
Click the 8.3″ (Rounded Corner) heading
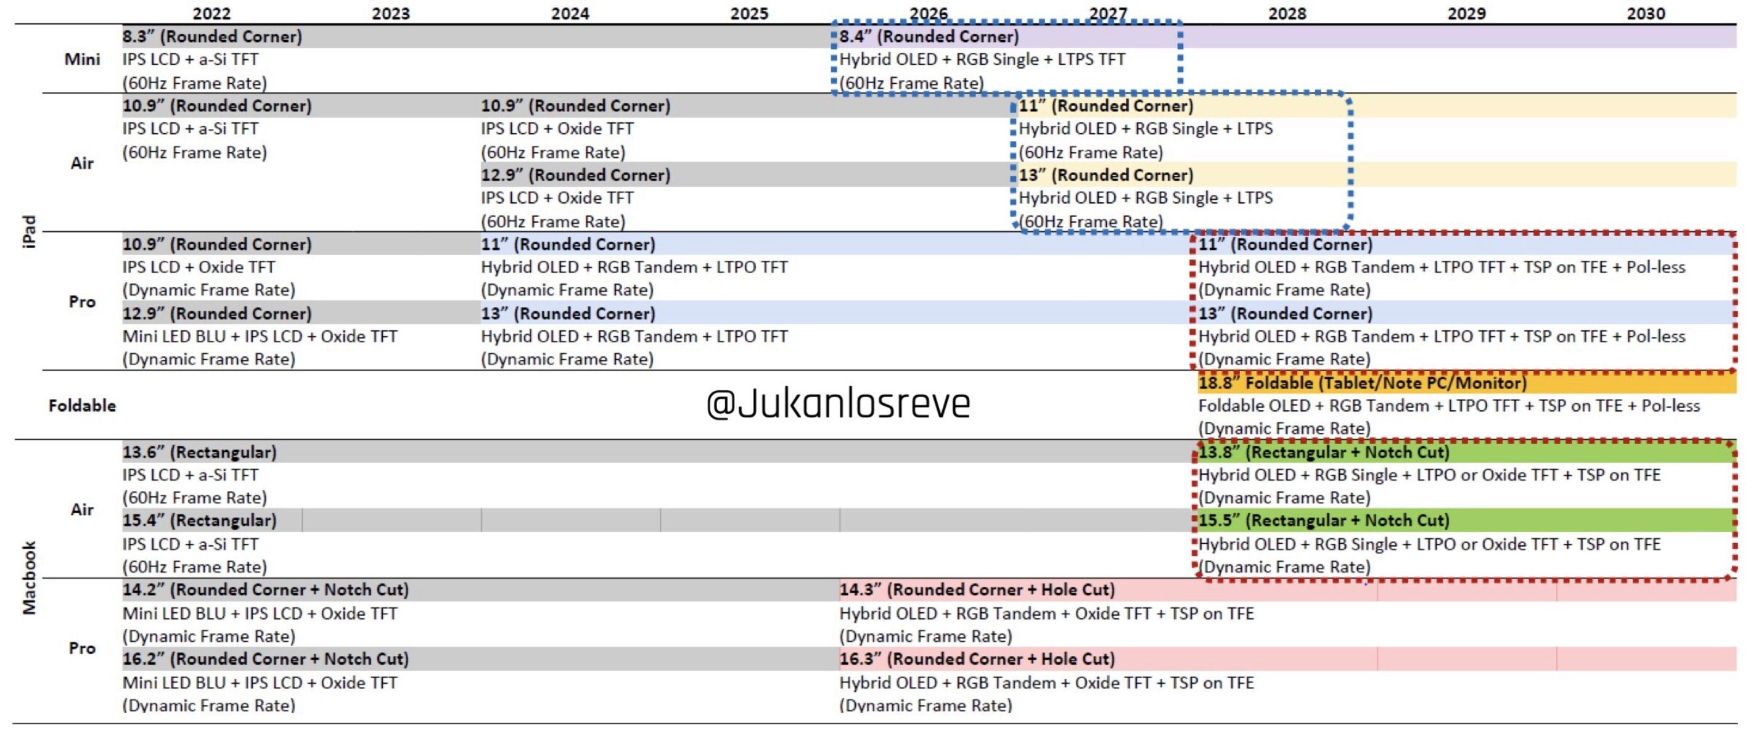coord(212,36)
